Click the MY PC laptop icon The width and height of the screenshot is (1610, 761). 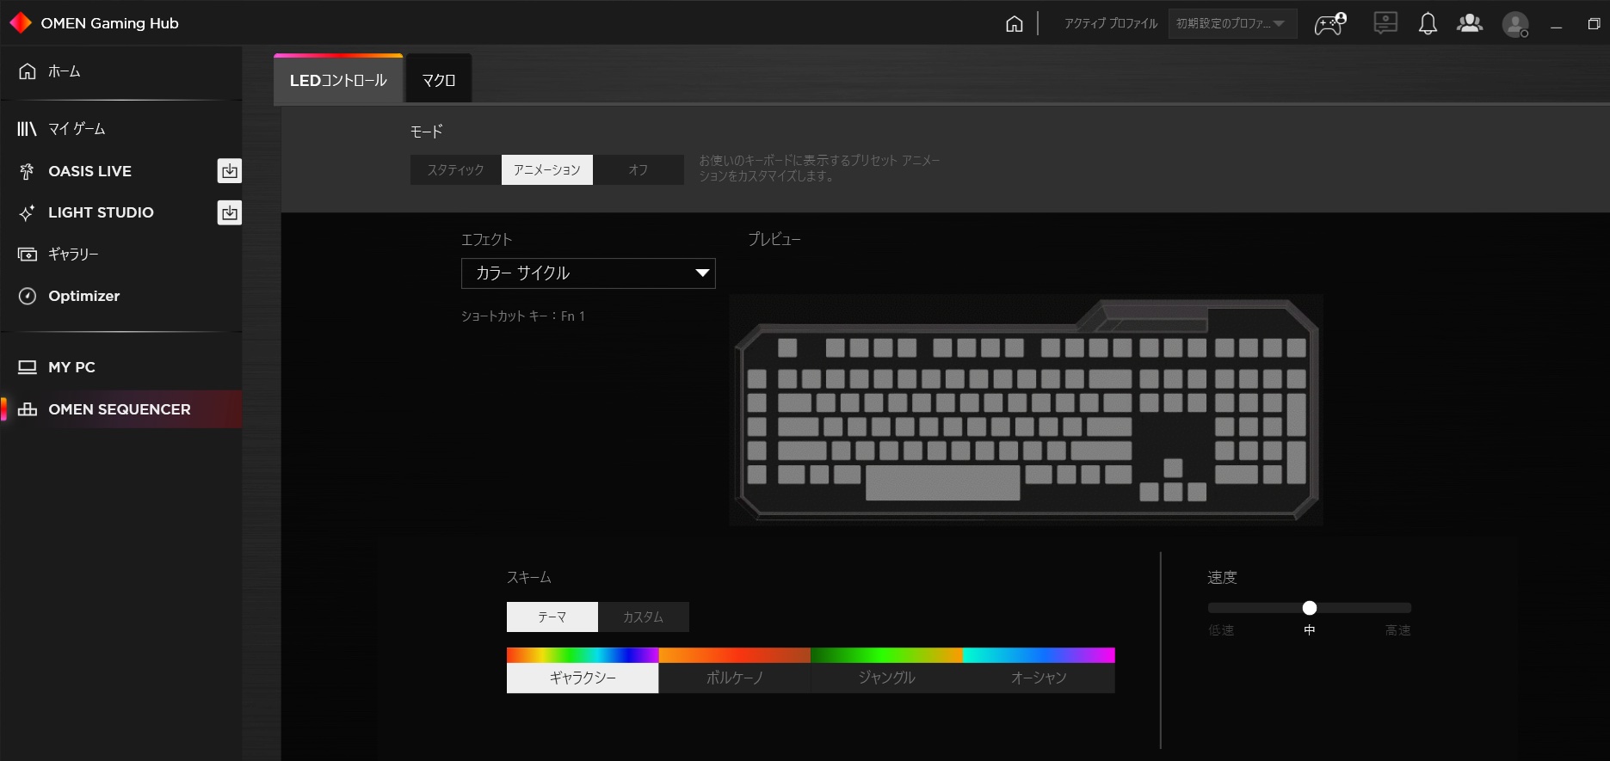[28, 367]
